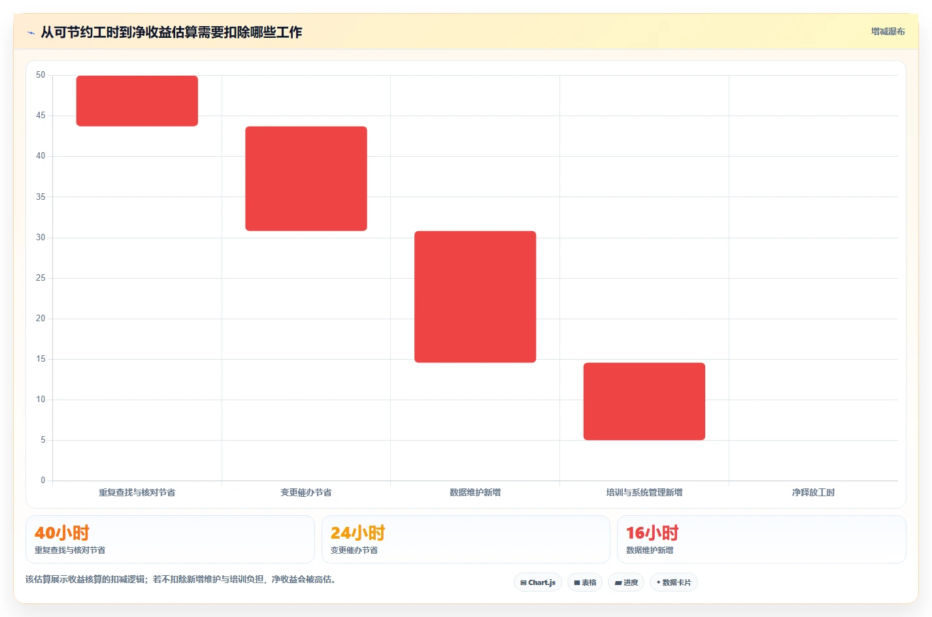932x617 pixels.
Task: Click the y-axis value 25
Action: pos(41,278)
